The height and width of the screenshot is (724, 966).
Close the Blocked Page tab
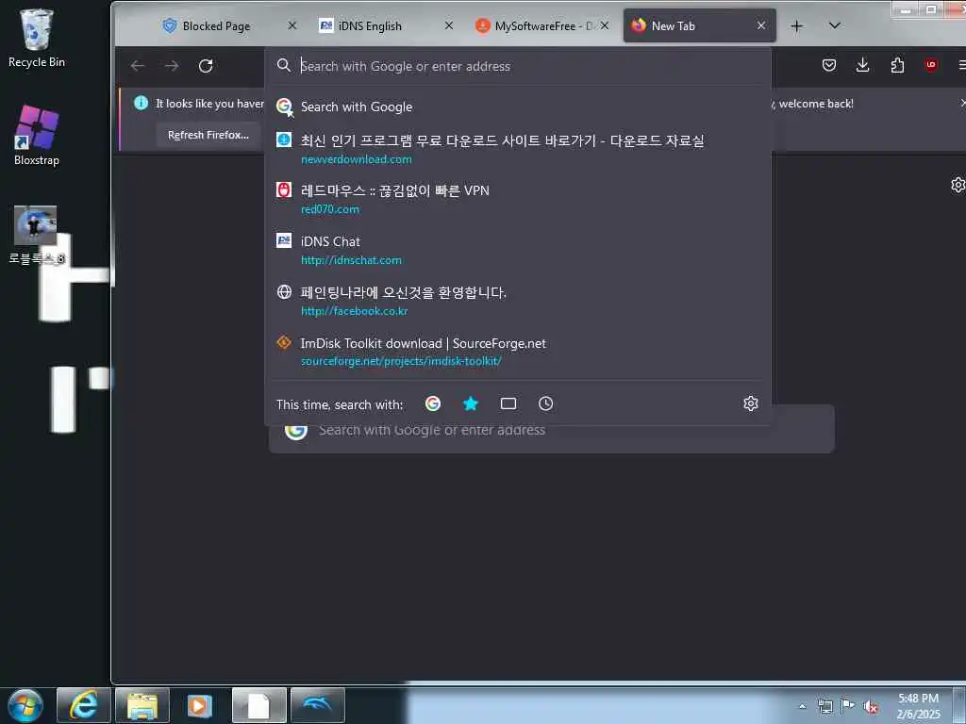click(292, 25)
